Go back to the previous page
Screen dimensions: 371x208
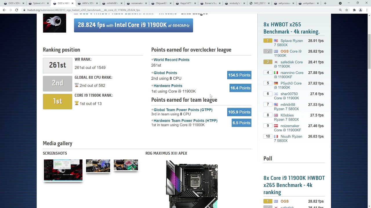[x=4, y=10]
